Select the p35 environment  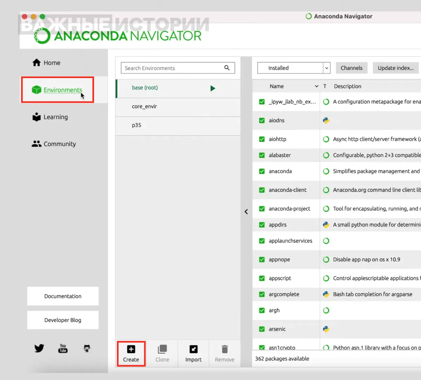(x=178, y=126)
